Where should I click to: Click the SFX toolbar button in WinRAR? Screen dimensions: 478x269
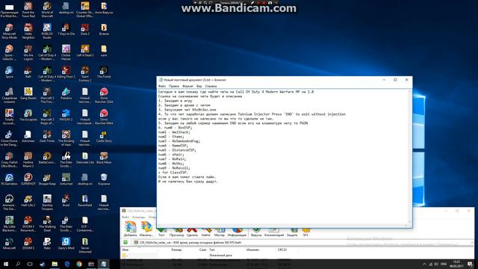(305, 232)
